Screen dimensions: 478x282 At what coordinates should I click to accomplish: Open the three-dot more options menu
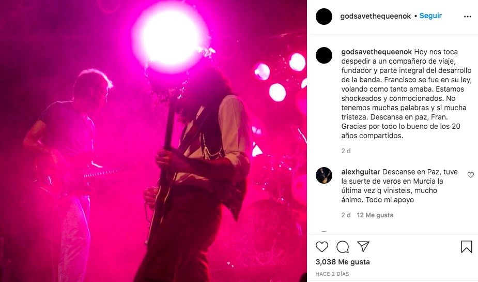point(467,17)
